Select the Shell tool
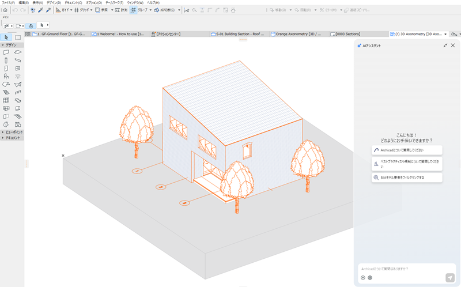Viewport: 461px width, 287px height. click(x=18, y=84)
